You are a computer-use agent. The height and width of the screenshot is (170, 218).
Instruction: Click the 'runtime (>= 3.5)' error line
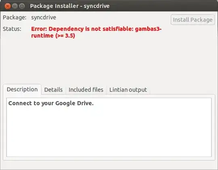(53, 36)
